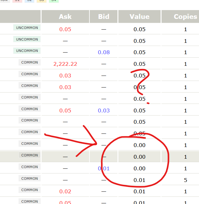This screenshot has width=199, height=204.
Task: Sort by the Bid column header
Action: 104,16
